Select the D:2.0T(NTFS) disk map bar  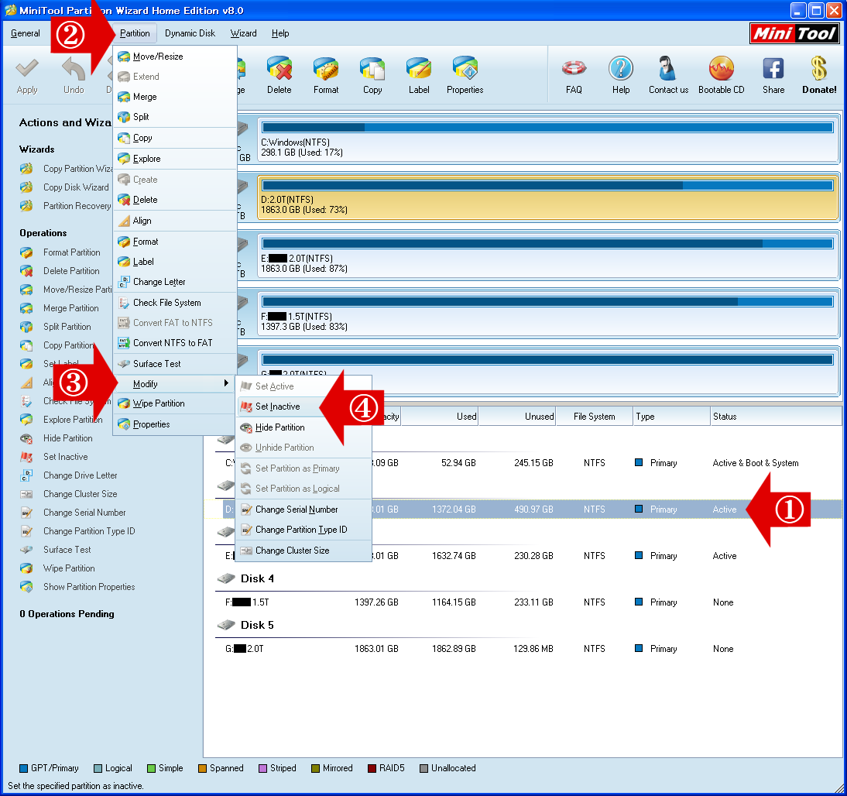click(547, 197)
